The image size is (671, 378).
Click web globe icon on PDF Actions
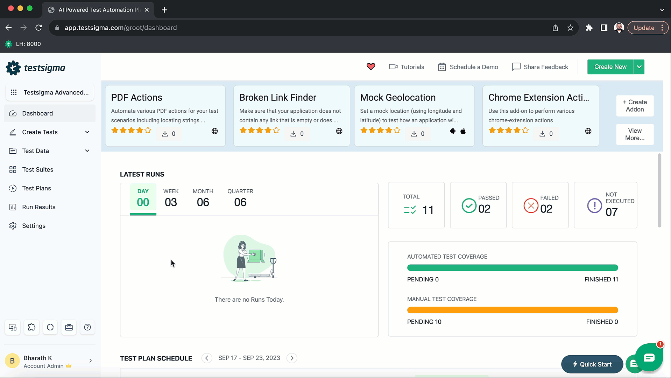[215, 131]
